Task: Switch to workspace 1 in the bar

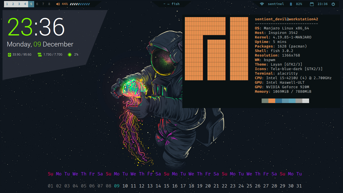Action: [x=7, y=4]
